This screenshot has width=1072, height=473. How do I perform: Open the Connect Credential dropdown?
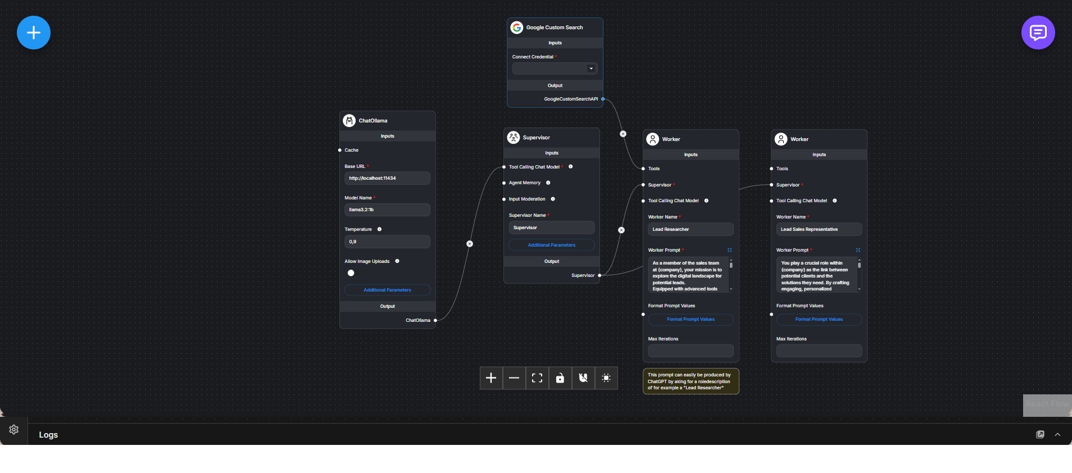pyautogui.click(x=555, y=69)
